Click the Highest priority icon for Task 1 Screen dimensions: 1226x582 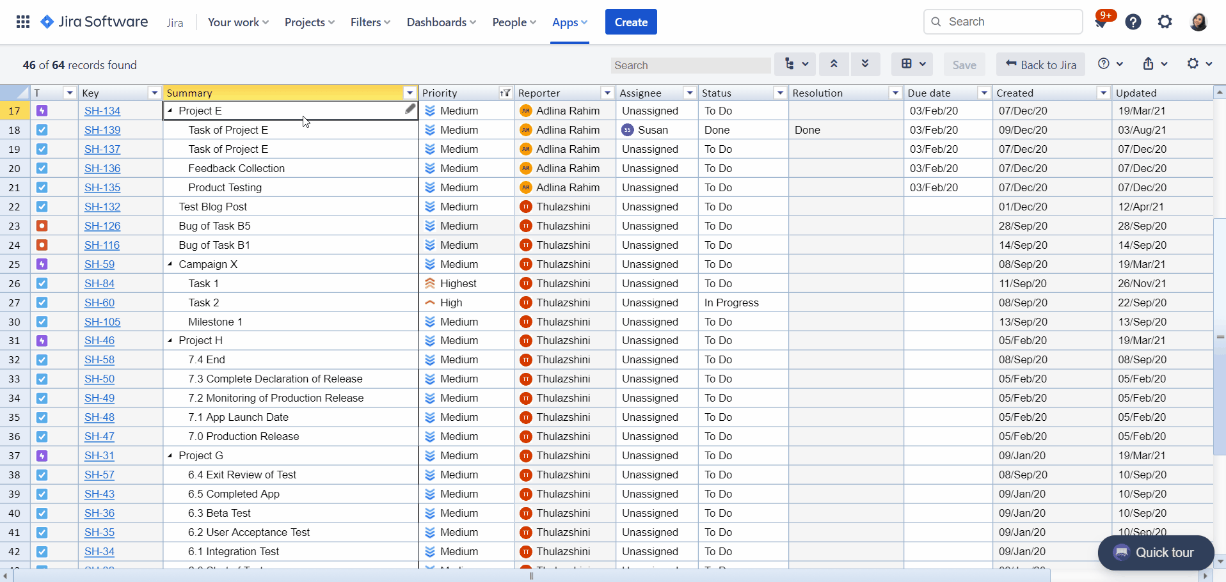point(430,283)
